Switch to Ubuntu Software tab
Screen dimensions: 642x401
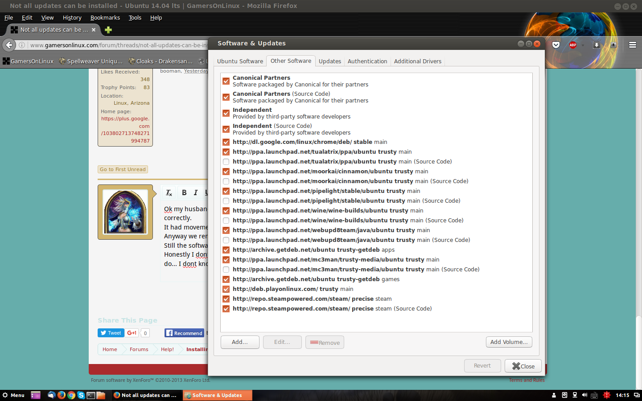coord(240,61)
